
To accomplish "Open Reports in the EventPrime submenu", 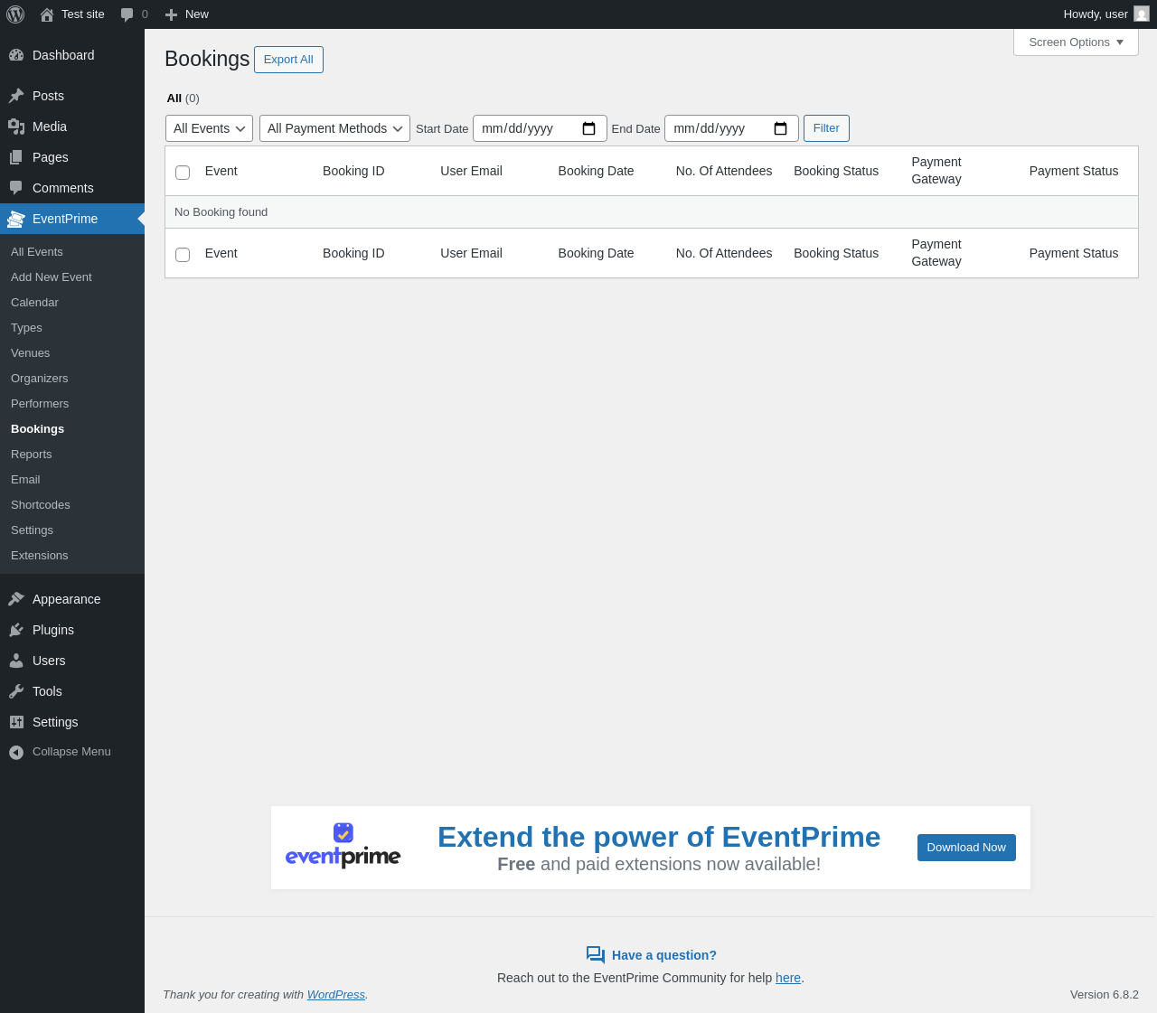I will tap(32, 455).
